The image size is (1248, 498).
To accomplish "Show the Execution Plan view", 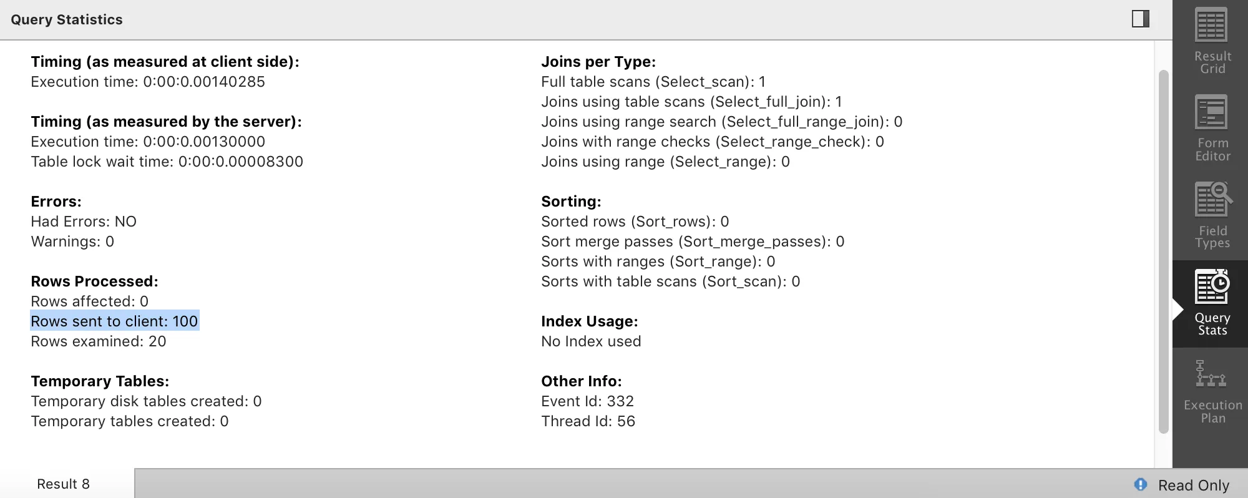I will pyautogui.click(x=1212, y=391).
